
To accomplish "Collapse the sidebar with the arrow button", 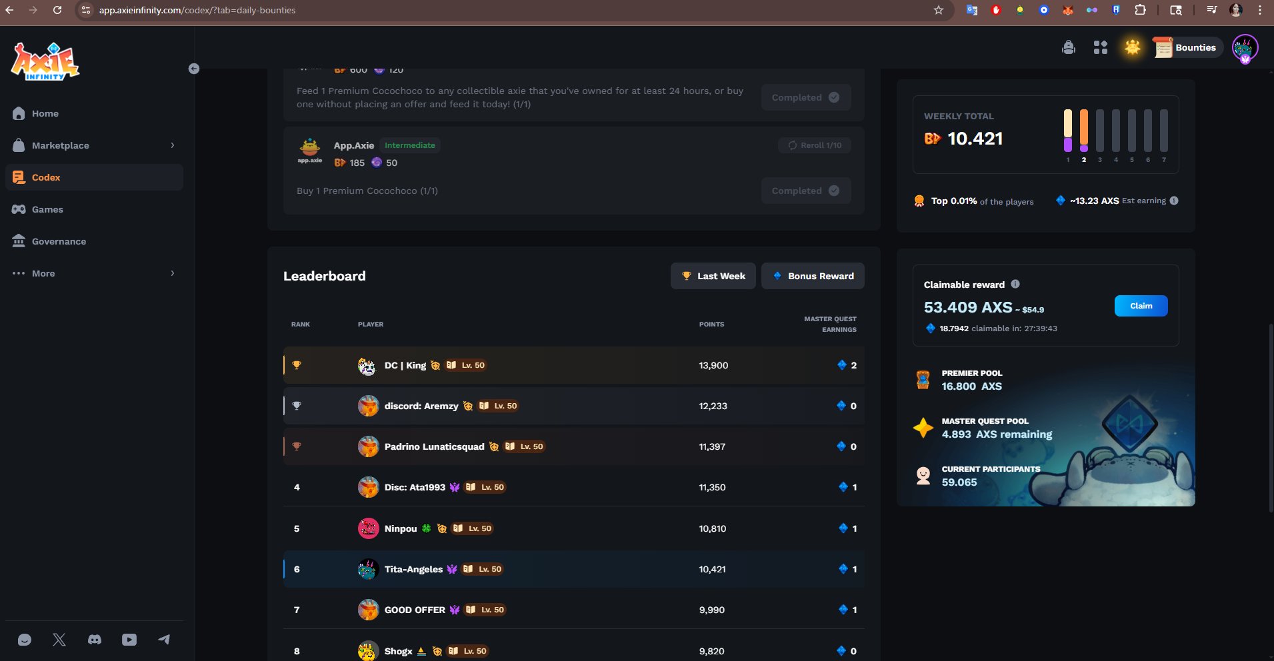I will point(194,69).
